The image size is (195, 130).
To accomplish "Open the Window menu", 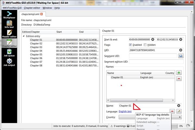I will (x=47, y=8).
